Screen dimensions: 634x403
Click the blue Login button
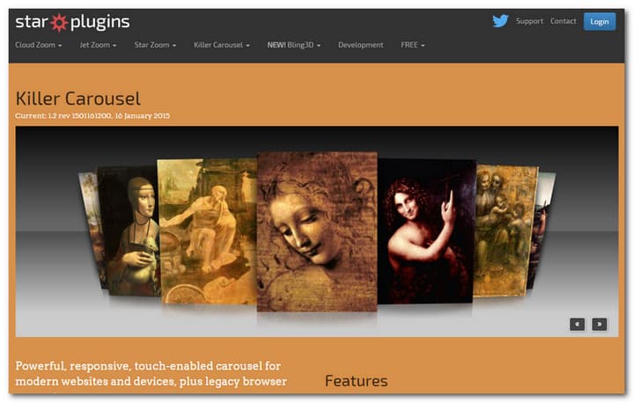(600, 21)
